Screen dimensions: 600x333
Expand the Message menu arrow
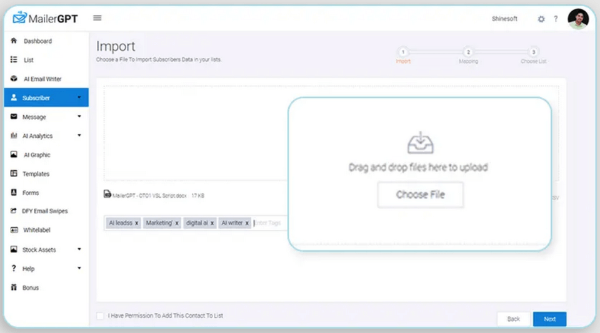pos(79,117)
